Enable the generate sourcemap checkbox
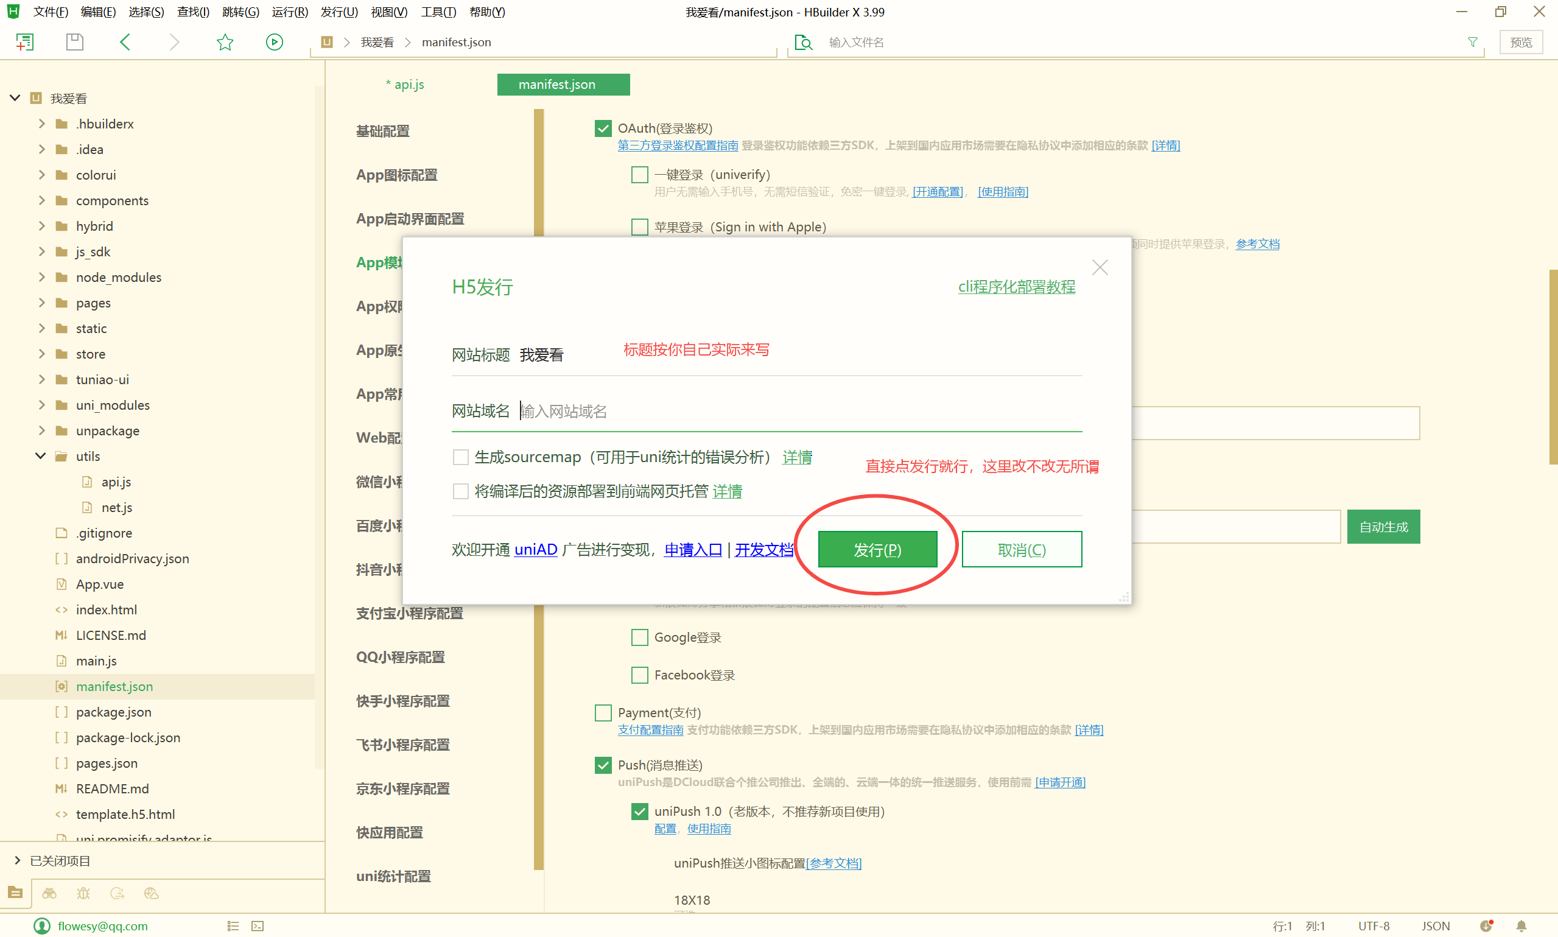Screen dimensions: 1558x937 (461, 457)
